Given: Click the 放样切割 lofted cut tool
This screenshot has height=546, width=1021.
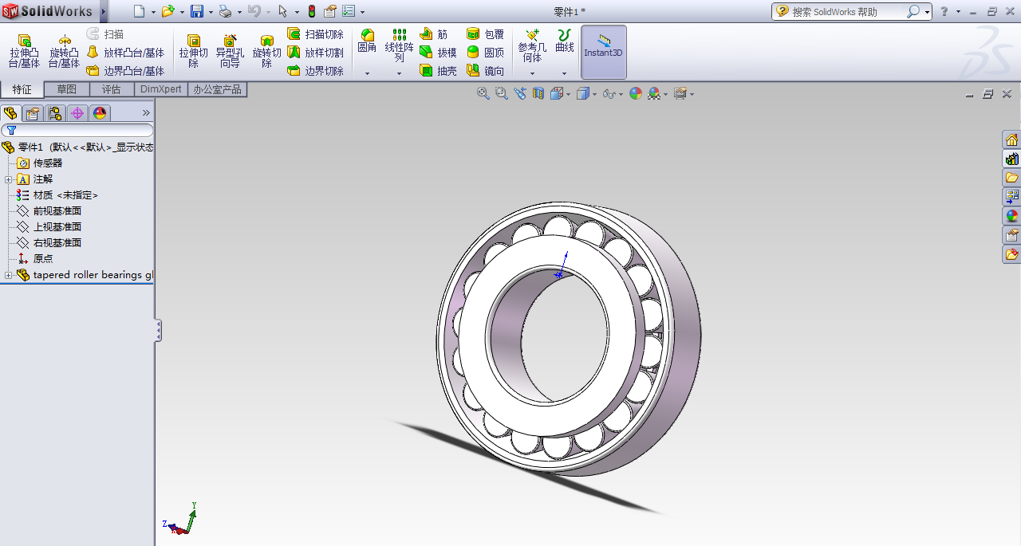Looking at the screenshot, I should 316,53.
